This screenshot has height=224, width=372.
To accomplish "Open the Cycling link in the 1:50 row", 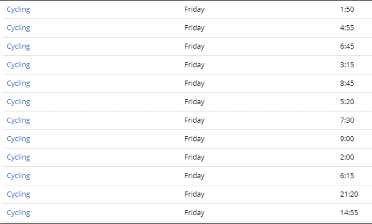I will [x=18, y=9].
